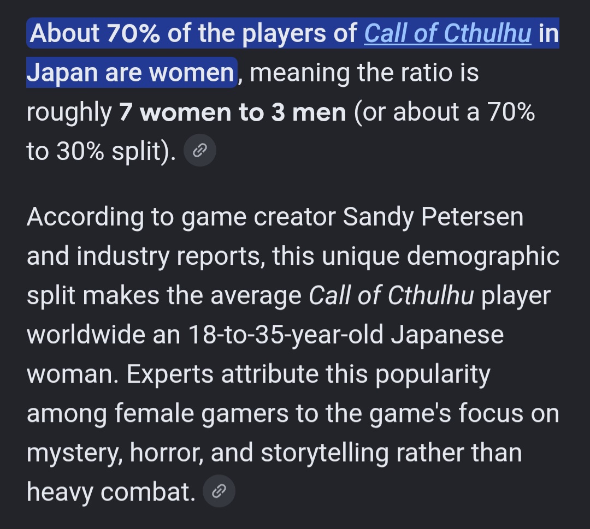This screenshot has height=529, width=590.
Task: Click the word "According" starting the second paragraph
Action: [85, 217]
